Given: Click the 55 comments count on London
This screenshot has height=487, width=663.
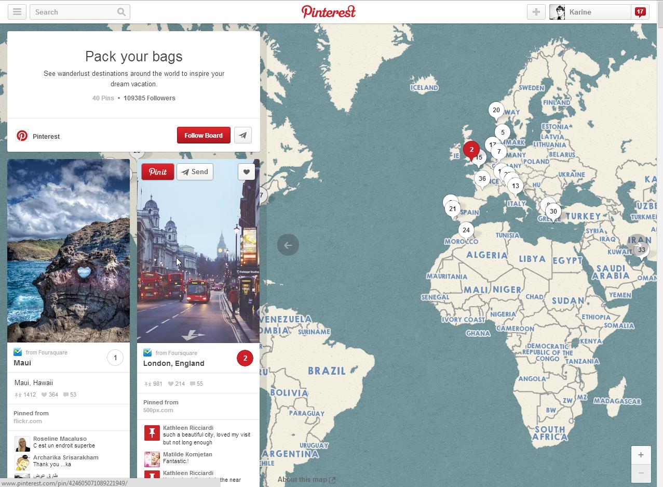Looking at the screenshot, I should pos(196,384).
